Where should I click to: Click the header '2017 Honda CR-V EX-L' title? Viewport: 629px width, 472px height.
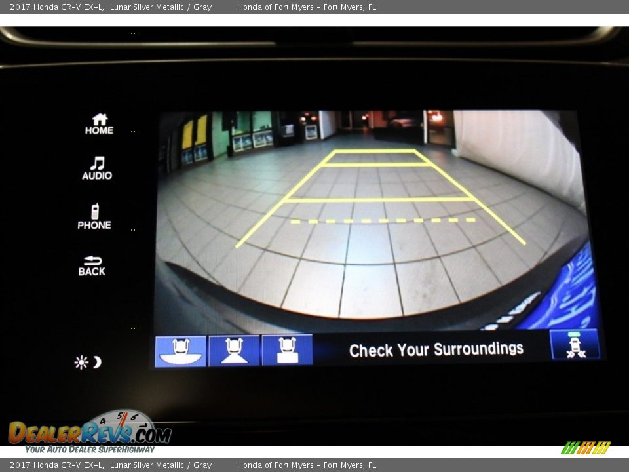click(56, 7)
